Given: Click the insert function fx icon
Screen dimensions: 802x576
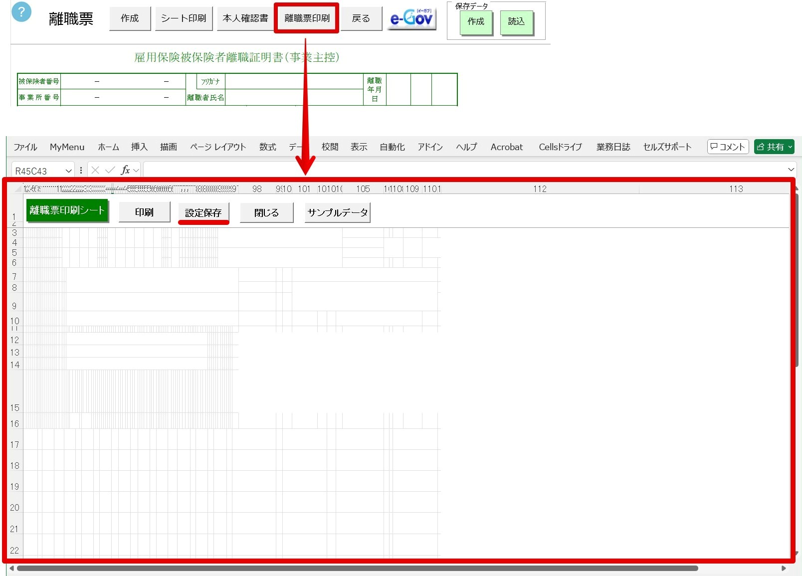Looking at the screenshot, I should pyautogui.click(x=126, y=170).
